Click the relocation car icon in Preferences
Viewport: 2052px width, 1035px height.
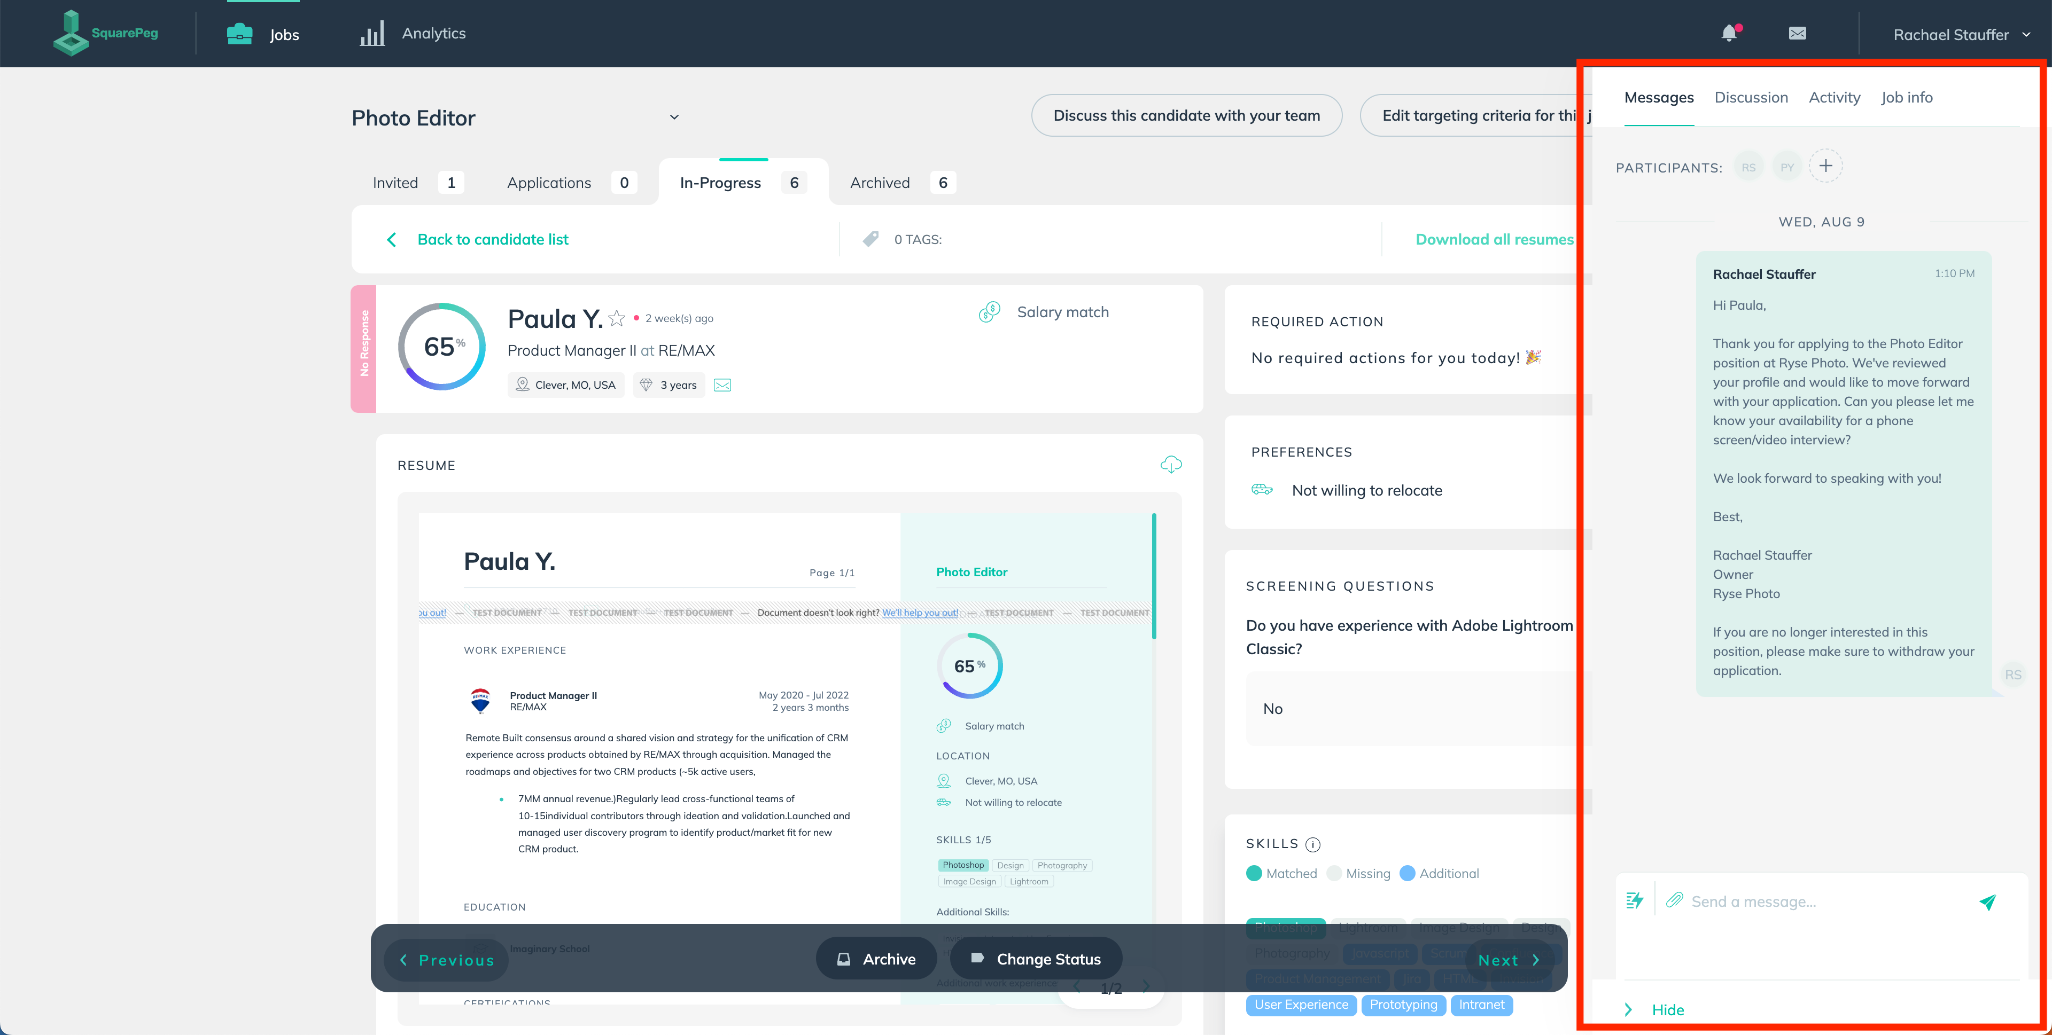point(1262,490)
